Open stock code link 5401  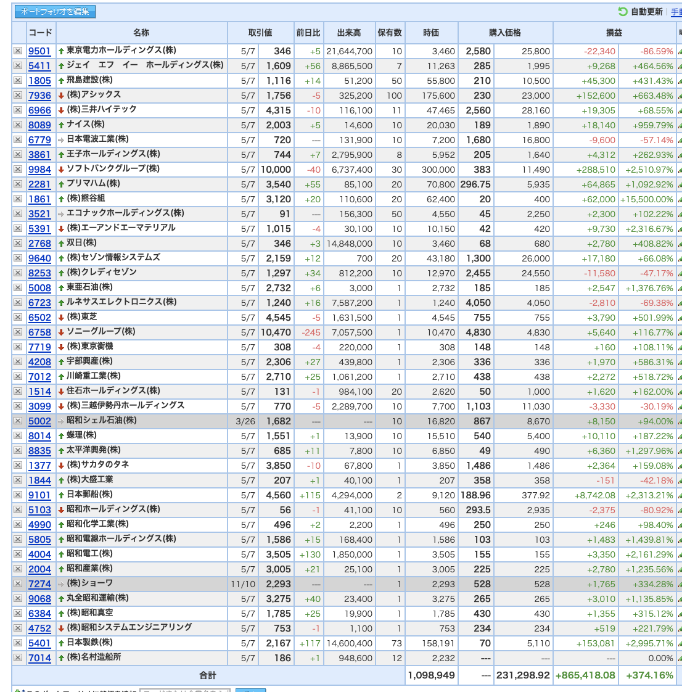[x=39, y=643]
